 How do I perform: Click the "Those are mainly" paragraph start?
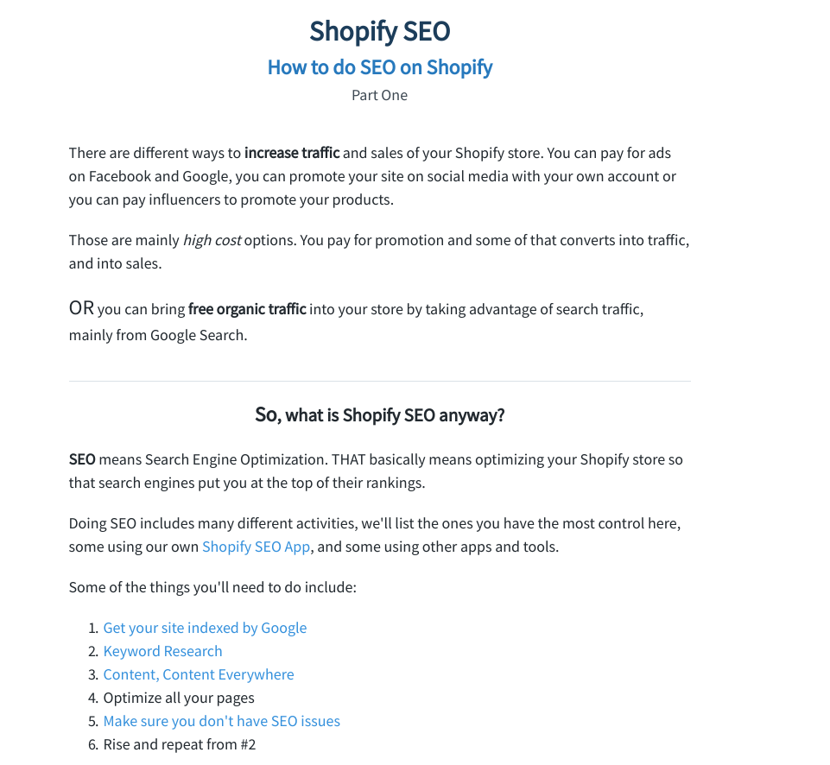pos(124,240)
